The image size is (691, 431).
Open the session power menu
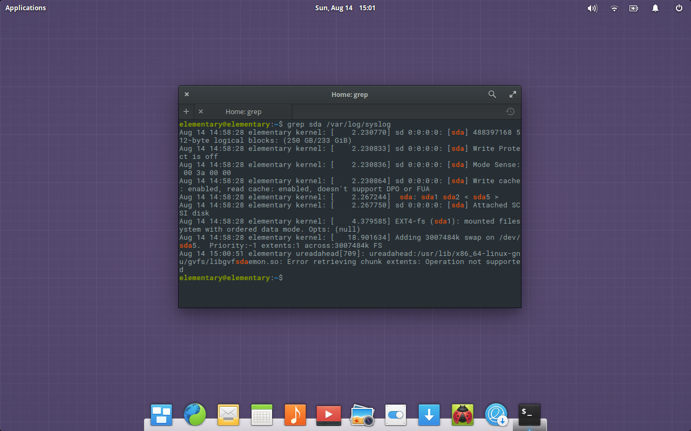pos(679,8)
